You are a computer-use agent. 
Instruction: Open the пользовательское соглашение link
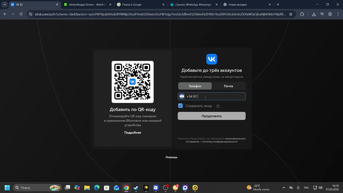point(216,140)
